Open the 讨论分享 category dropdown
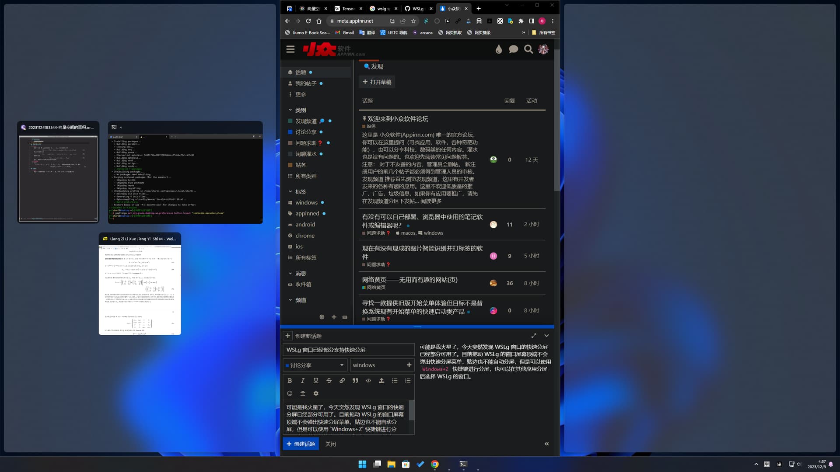840x472 pixels. pyautogui.click(x=315, y=365)
